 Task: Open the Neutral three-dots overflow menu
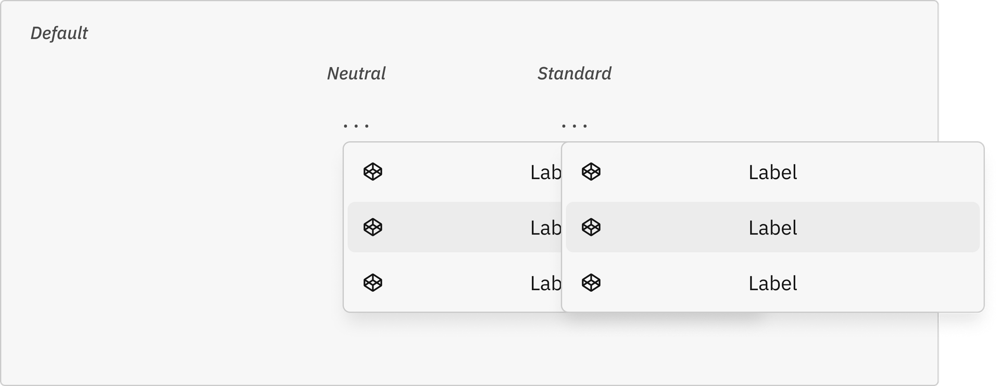pyautogui.click(x=356, y=126)
